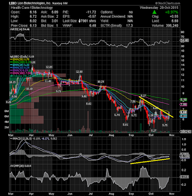
Task: Click the green volume spike bar in mid-September
Action: pos(141,128)
